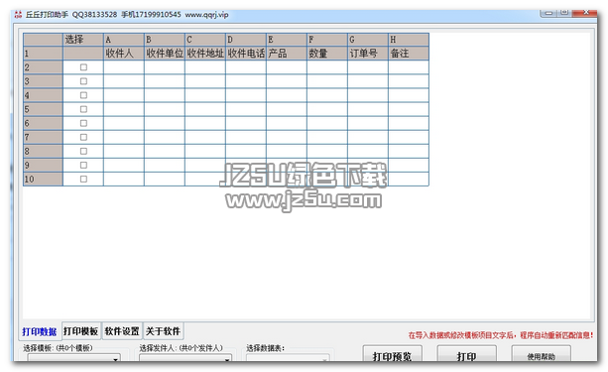The height and width of the screenshot is (372, 608).
Task: Click empty 备注 cell in row 3
Action: [409, 81]
